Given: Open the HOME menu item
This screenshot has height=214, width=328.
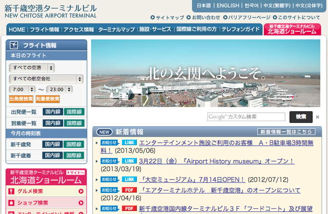Looking at the screenshot, I should click(x=17, y=30).
